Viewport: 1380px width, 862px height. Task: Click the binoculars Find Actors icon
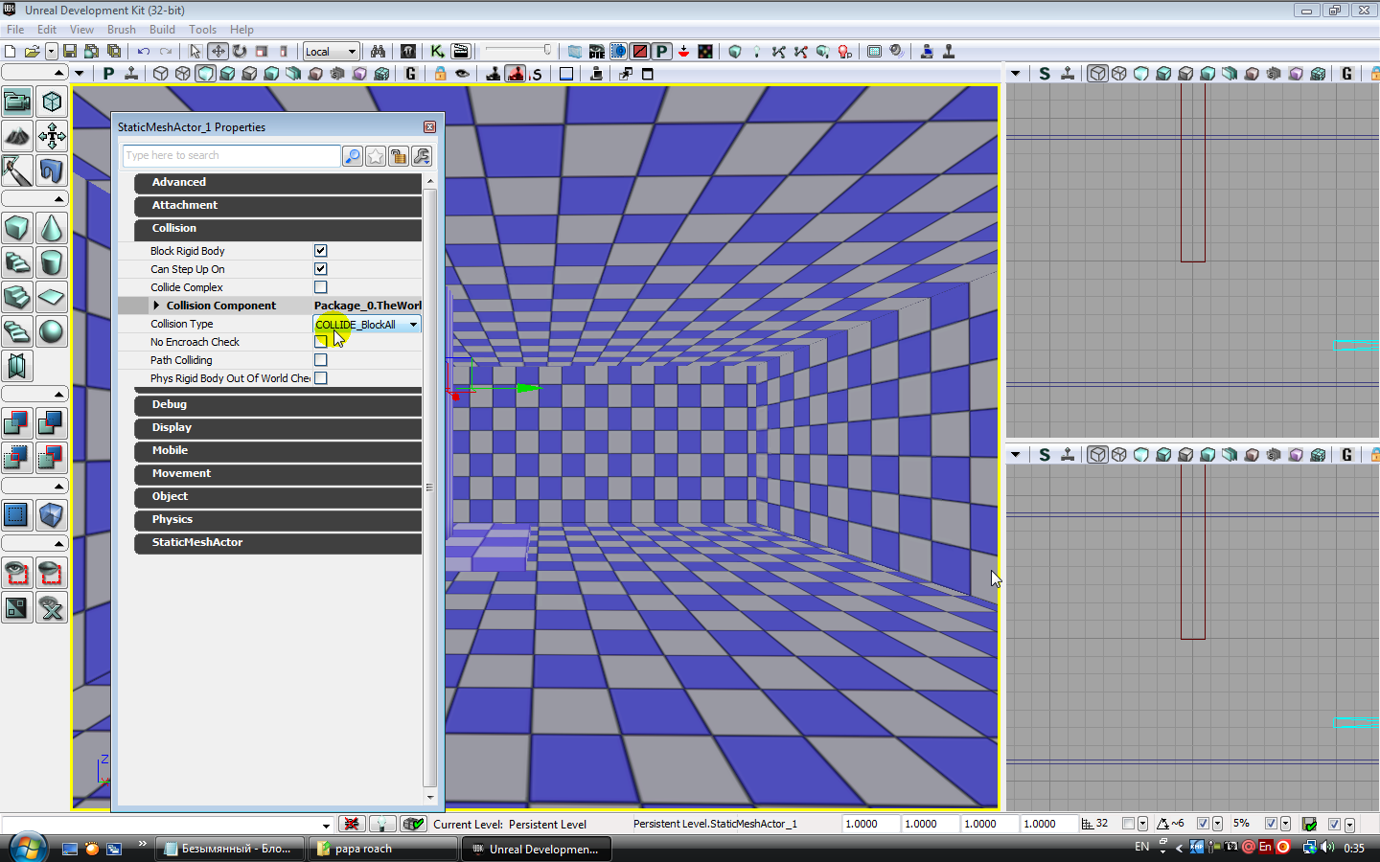coord(378,52)
